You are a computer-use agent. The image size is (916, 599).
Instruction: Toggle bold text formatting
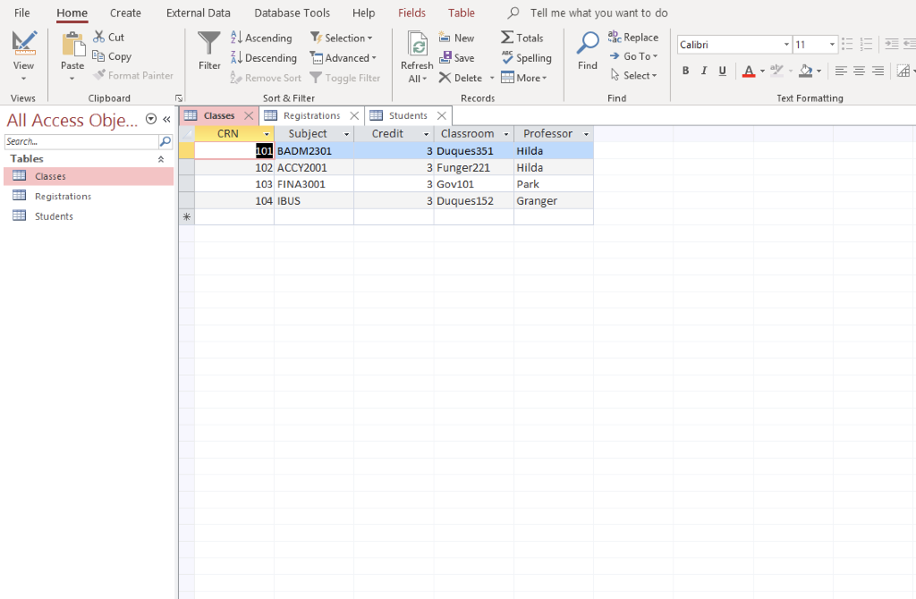coord(685,70)
